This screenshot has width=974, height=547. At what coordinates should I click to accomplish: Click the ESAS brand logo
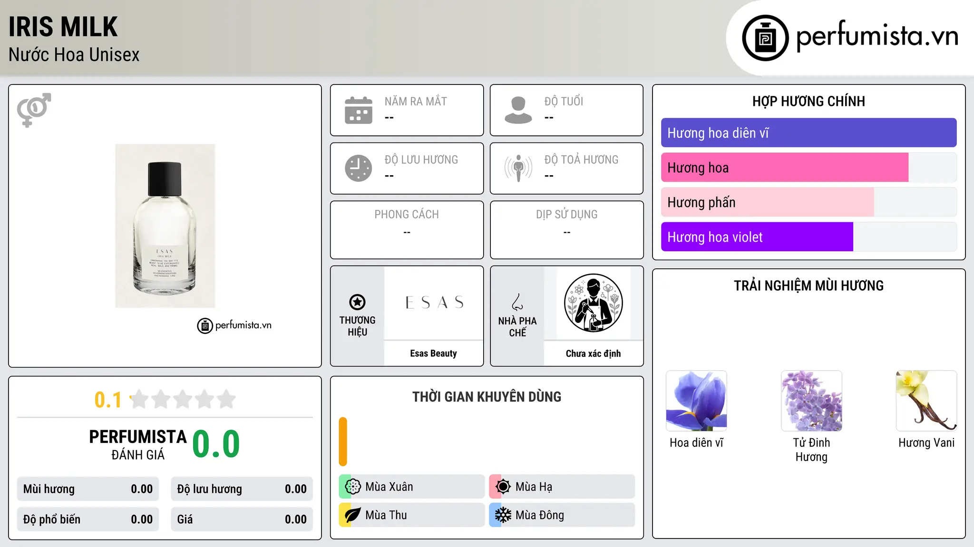[x=434, y=302]
